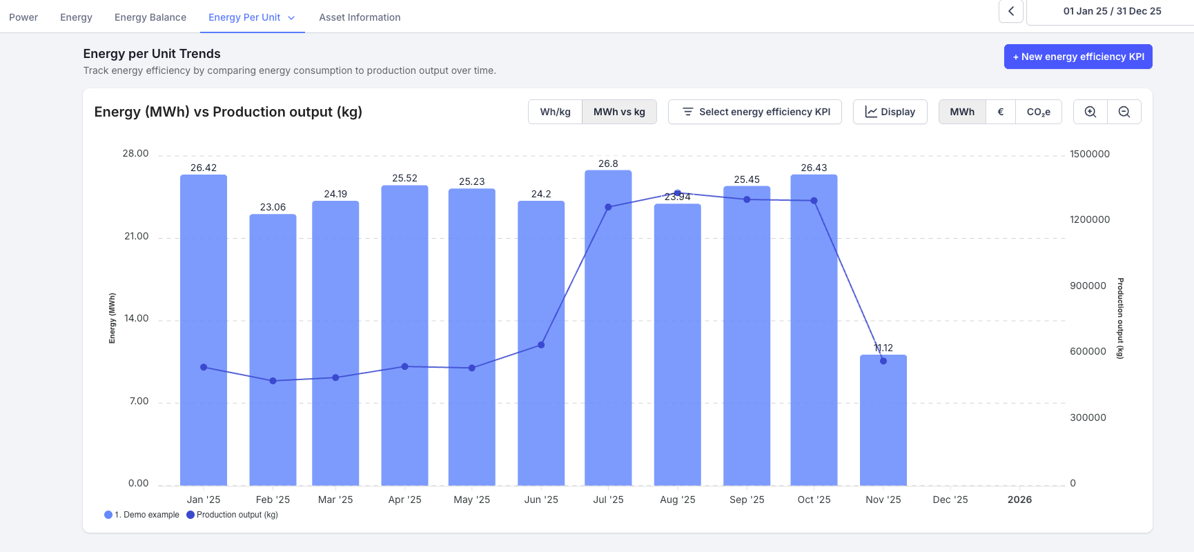
Task: Click New energy efficiency KPI button
Action: point(1077,57)
